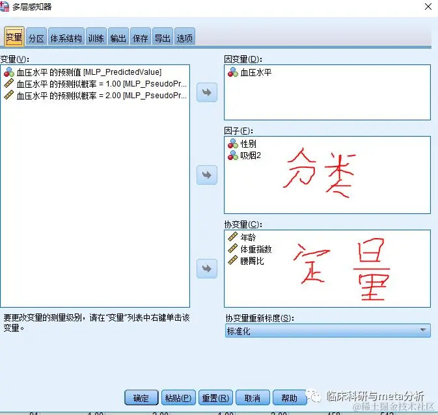Viewport: 438px width, 415px height.
Task: Close the 多层感知器 dialog
Action: tap(428, 7)
